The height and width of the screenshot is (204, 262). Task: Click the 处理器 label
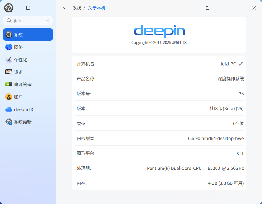pyautogui.click(x=84, y=168)
